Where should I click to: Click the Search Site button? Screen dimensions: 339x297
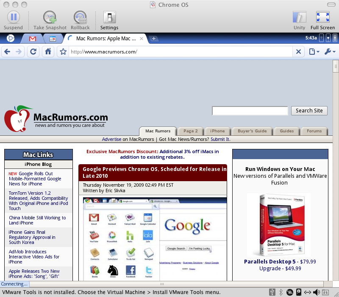[309, 111]
